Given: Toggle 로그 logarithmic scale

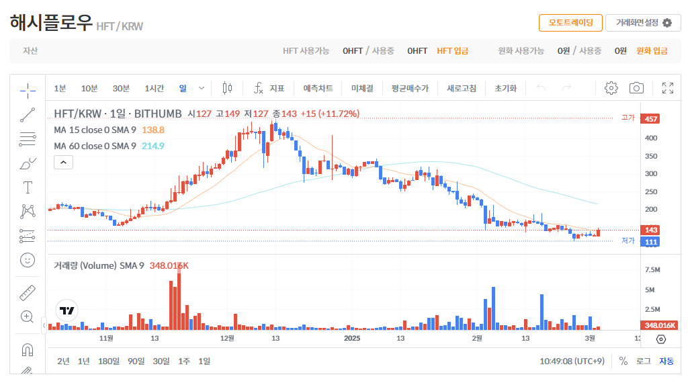Looking at the screenshot, I should pos(644,361).
